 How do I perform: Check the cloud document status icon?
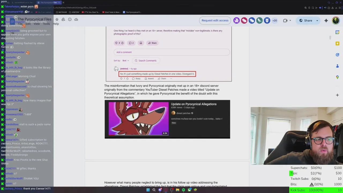(76, 19)
